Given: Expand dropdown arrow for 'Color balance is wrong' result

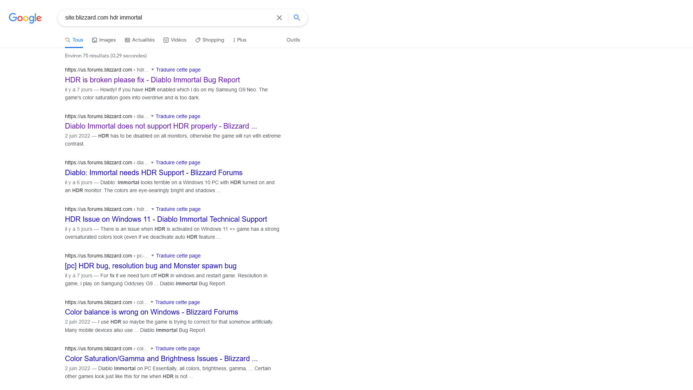Looking at the screenshot, I should point(152,302).
